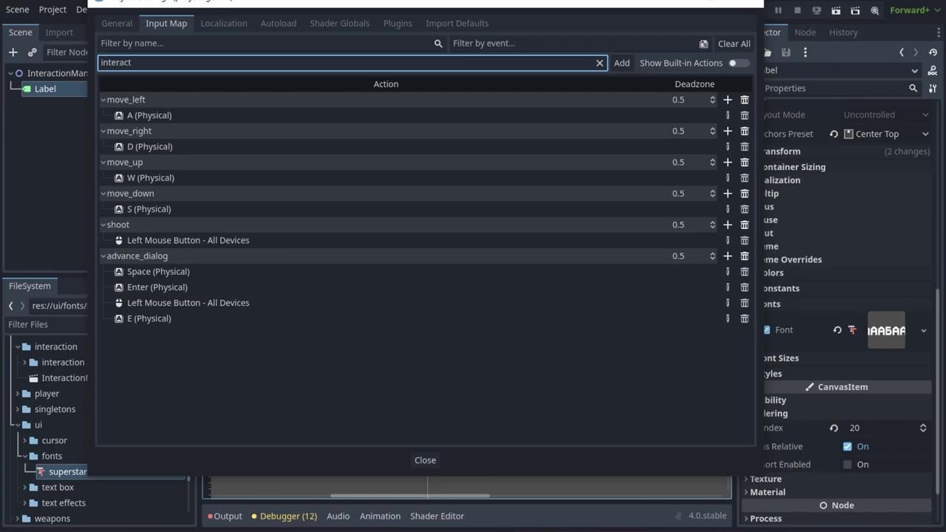Screen dimensions: 946x532
Task: Delete the shoot action
Action: 744,225
